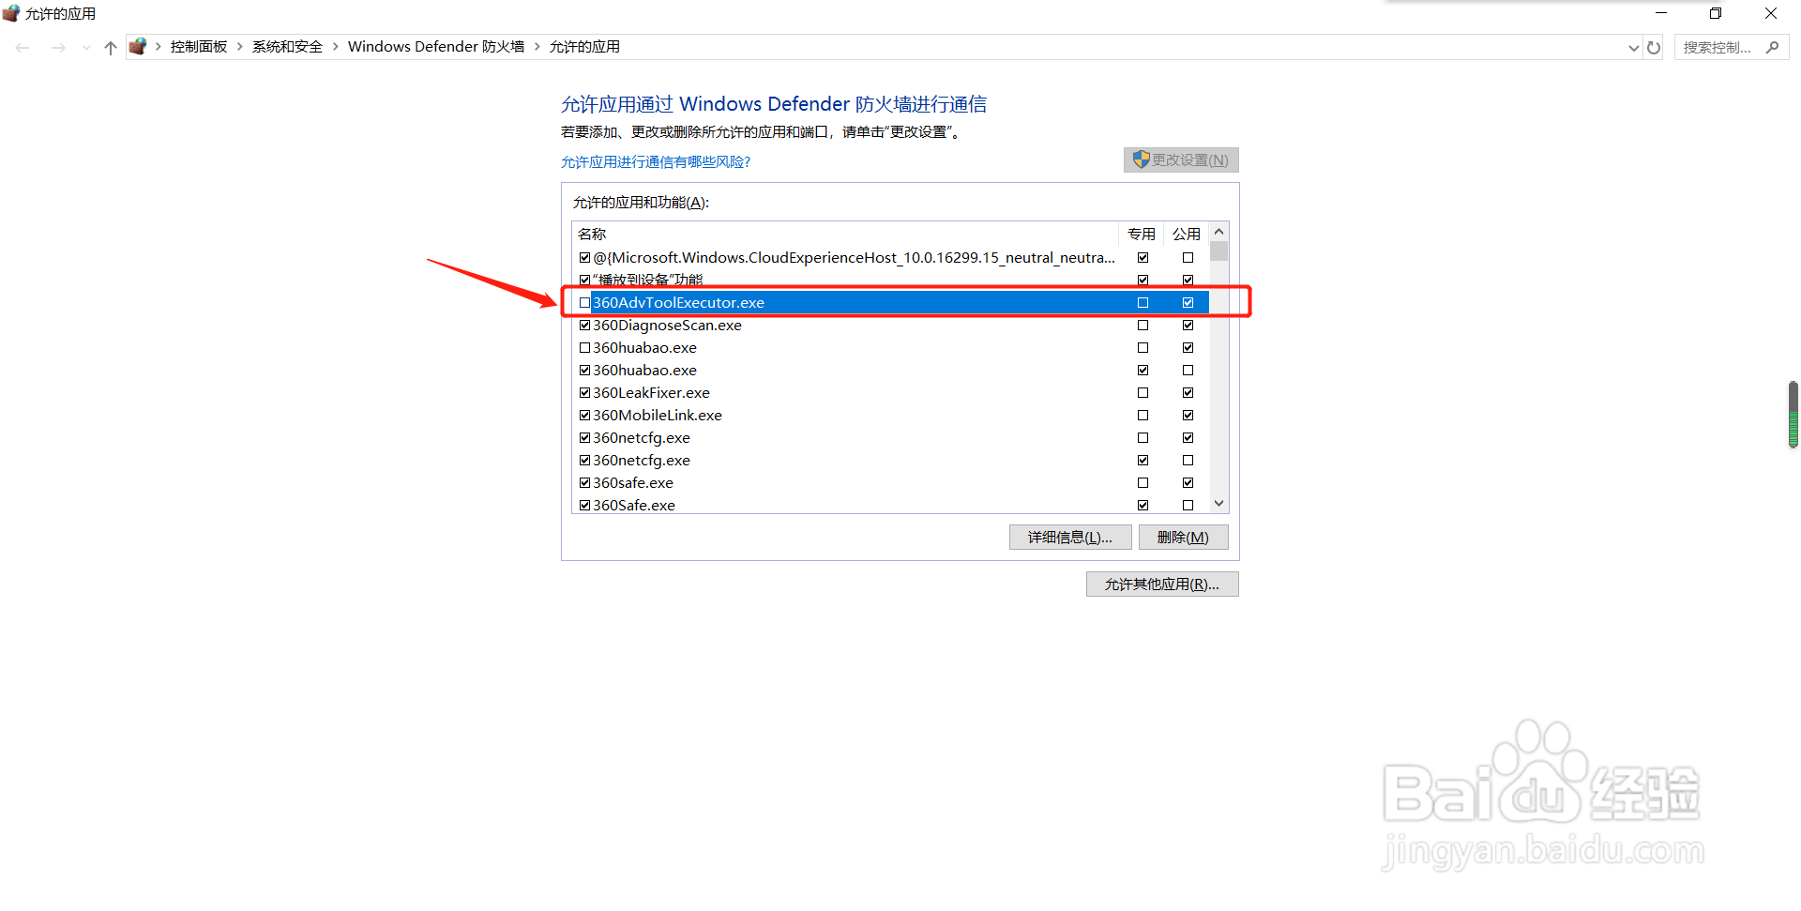Screen dimensions: 1801x911
Task: Open Windows Defender 防火墙 breadcrumb
Action: (436, 47)
